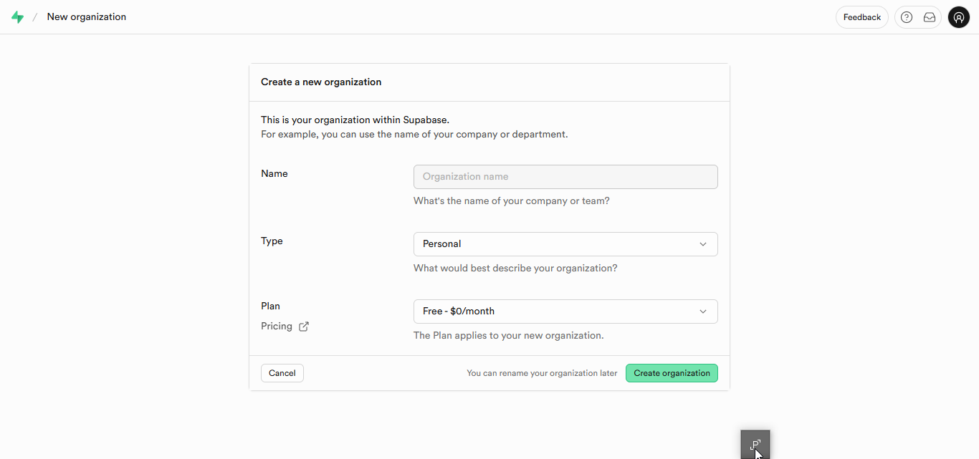Viewport: 979px width, 459px height.
Task: Click the Name field label
Action: click(274, 174)
